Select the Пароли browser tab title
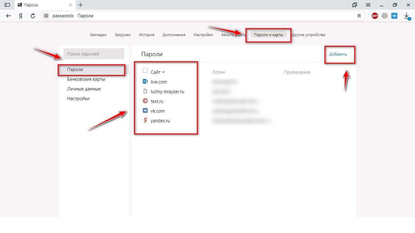 [x=31, y=5]
